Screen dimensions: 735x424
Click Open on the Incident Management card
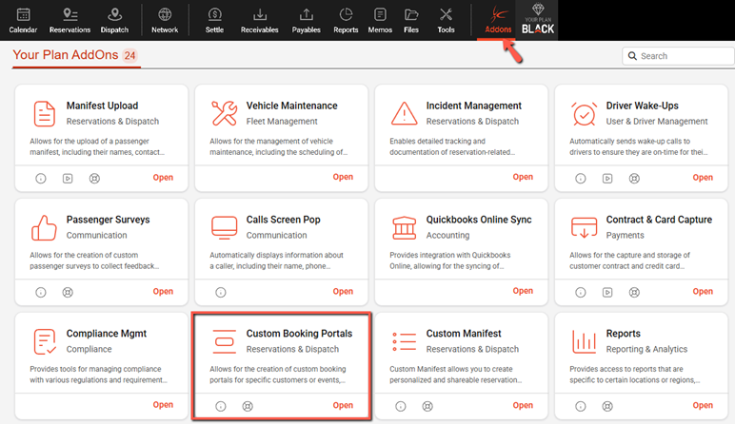pyautogui.click(x=523, y=177)
